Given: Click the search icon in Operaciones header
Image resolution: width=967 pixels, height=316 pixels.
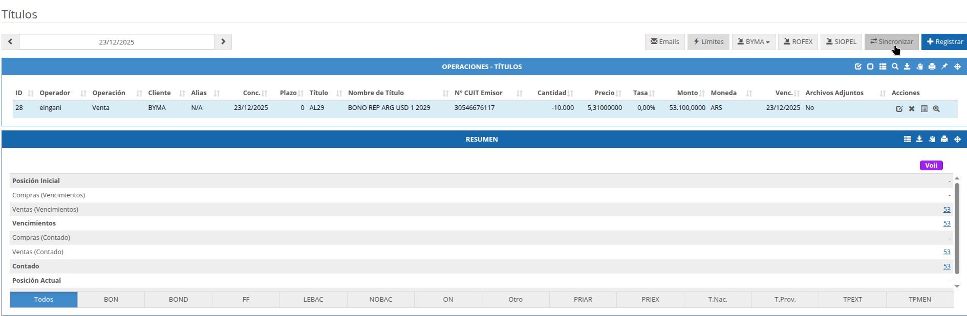Looking at the screenshot, I should (895, 66).
